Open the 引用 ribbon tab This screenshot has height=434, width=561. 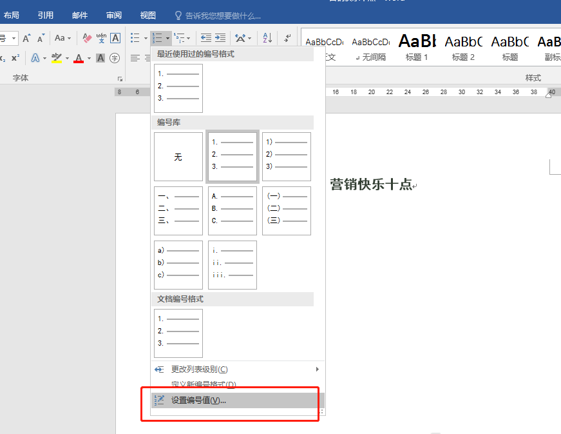click(45, 15)
